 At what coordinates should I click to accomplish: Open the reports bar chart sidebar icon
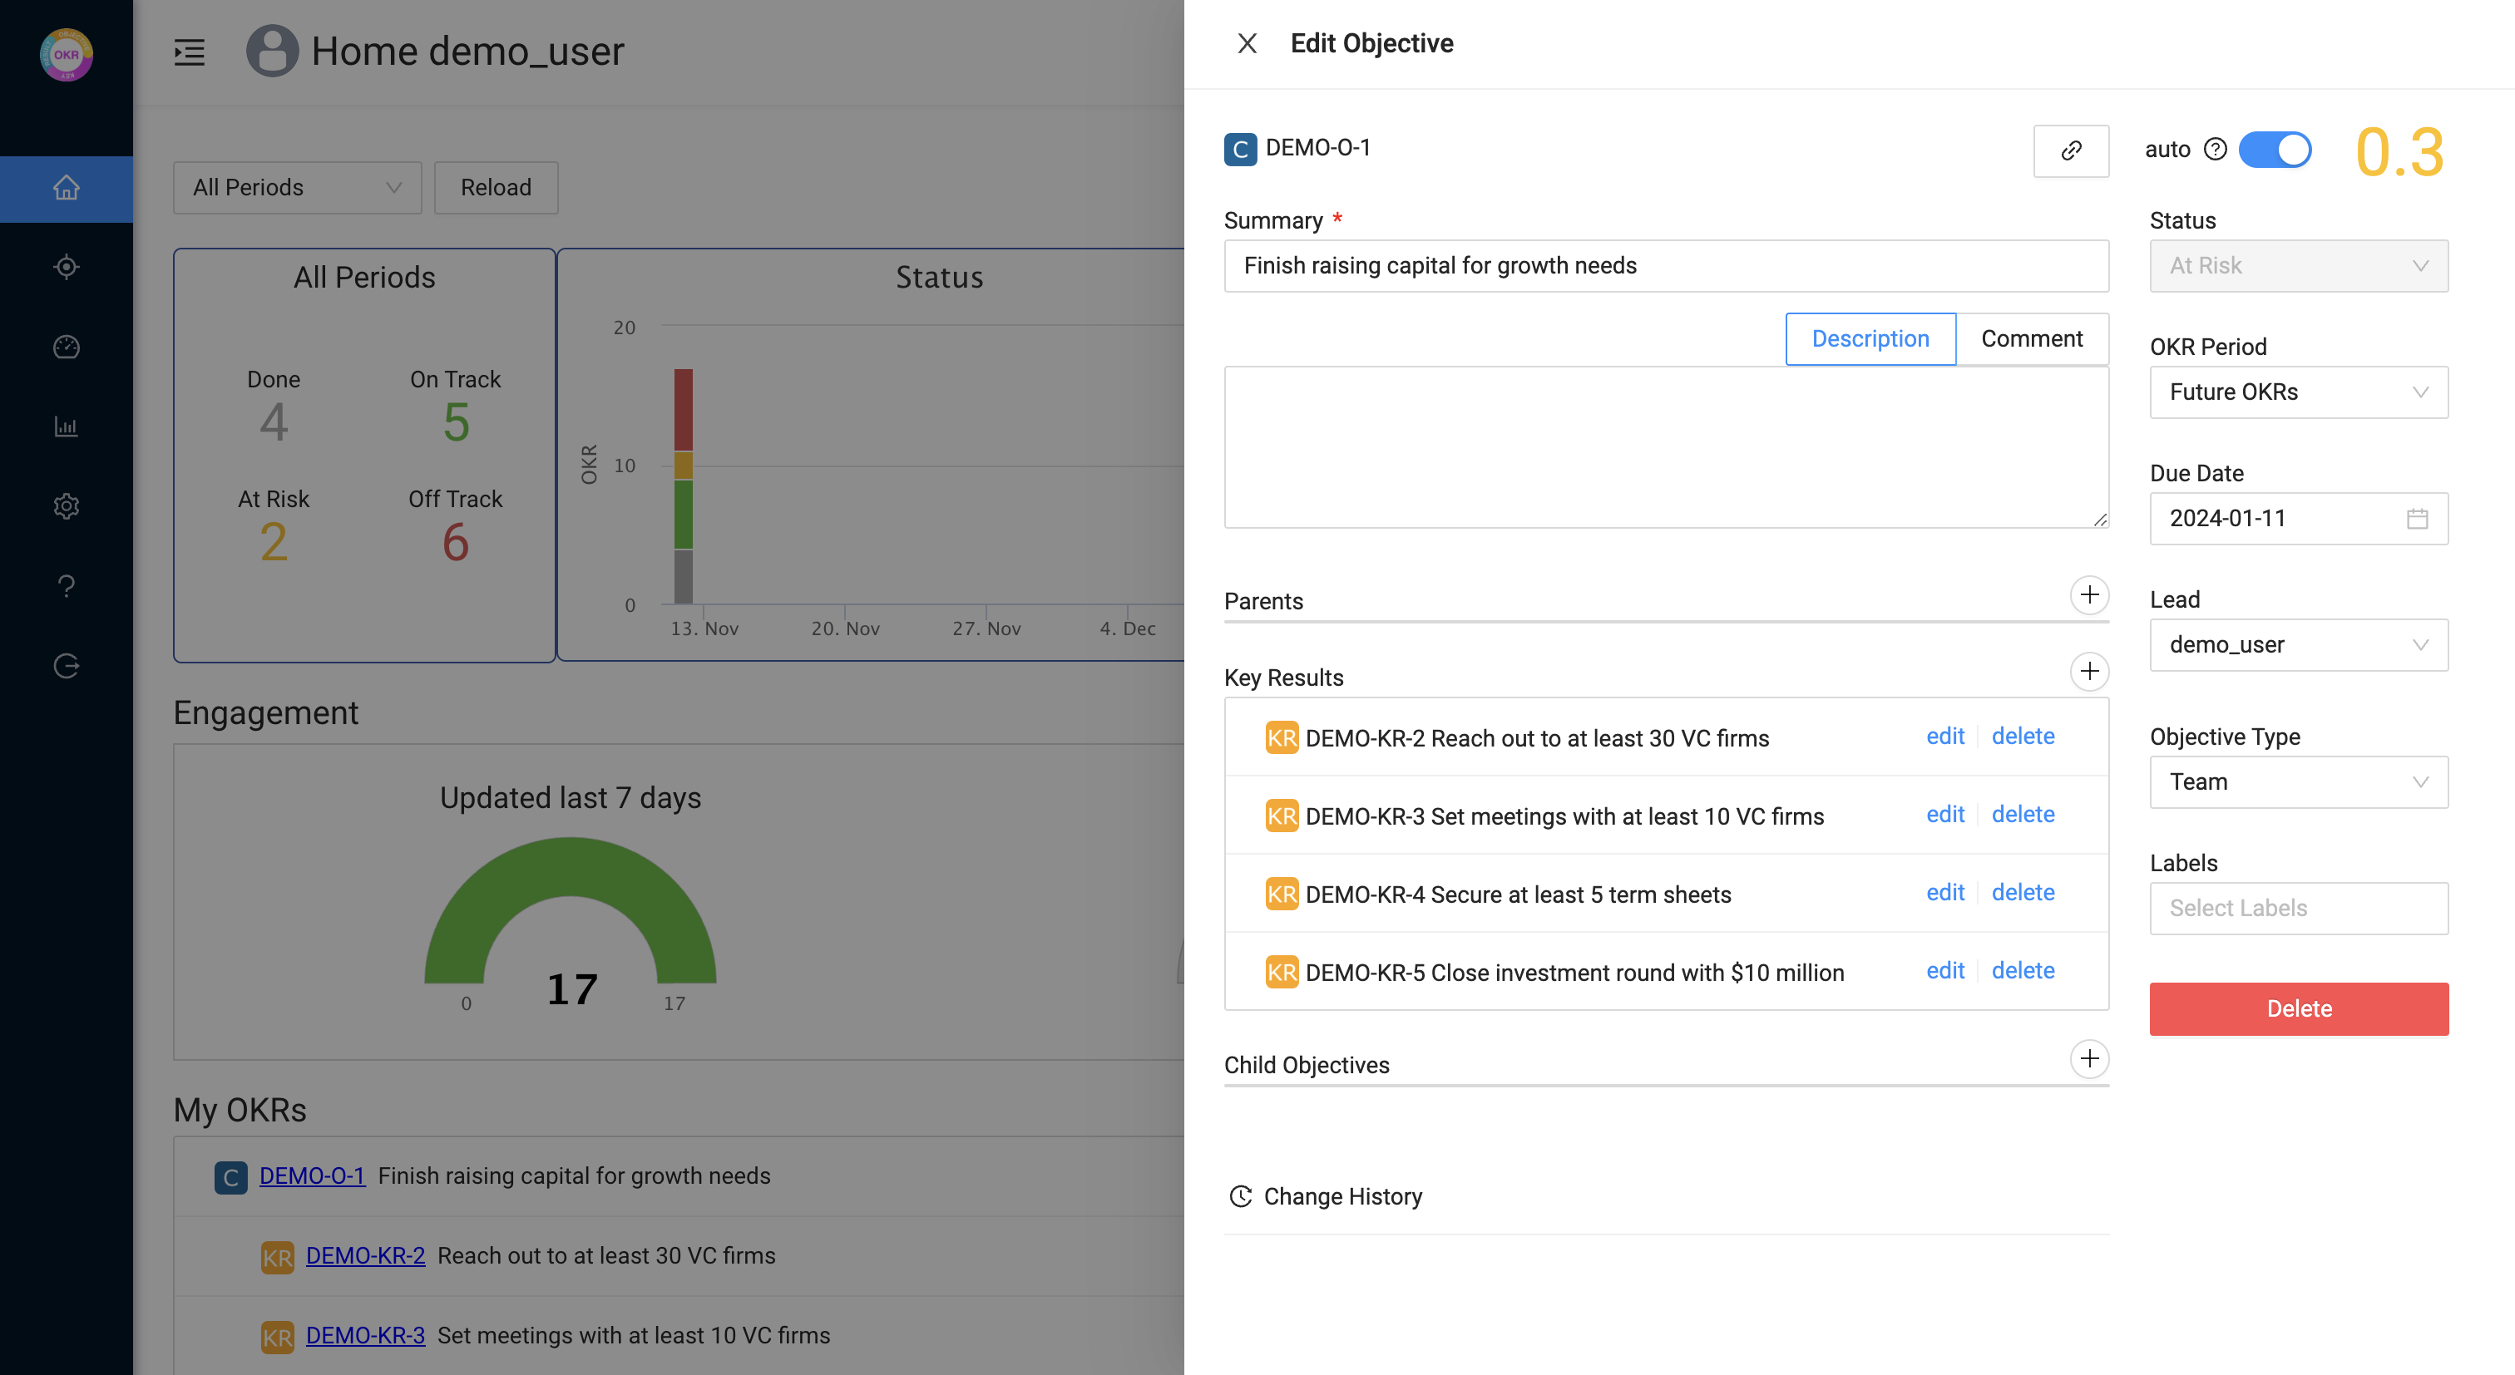67,426
